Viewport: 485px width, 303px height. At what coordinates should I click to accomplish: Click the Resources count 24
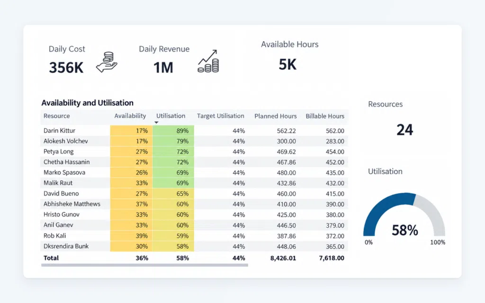click(x=404, y=130)
